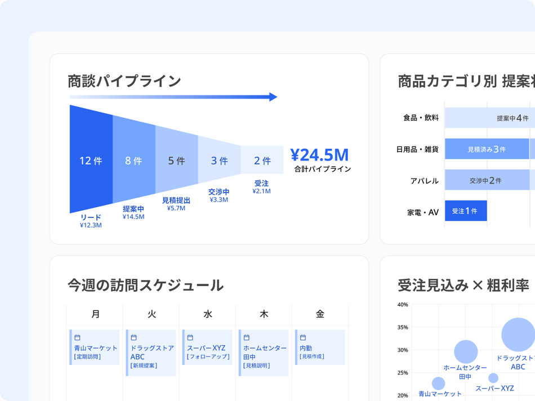Click the 火 day column header
The width and height of the screenshot is (535, 401).
tap(151, 314)
